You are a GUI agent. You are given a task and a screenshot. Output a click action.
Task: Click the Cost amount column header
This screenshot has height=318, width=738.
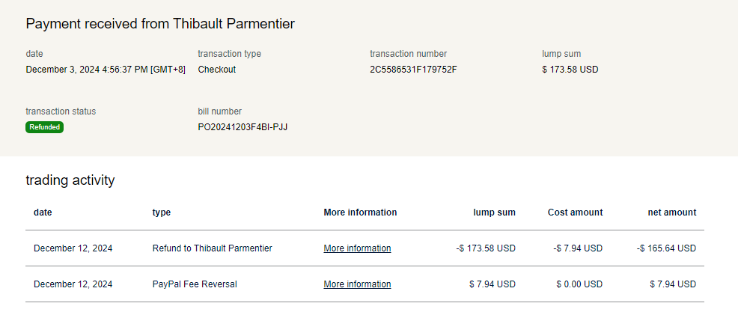pyautogui.click(x=575, y=212)
